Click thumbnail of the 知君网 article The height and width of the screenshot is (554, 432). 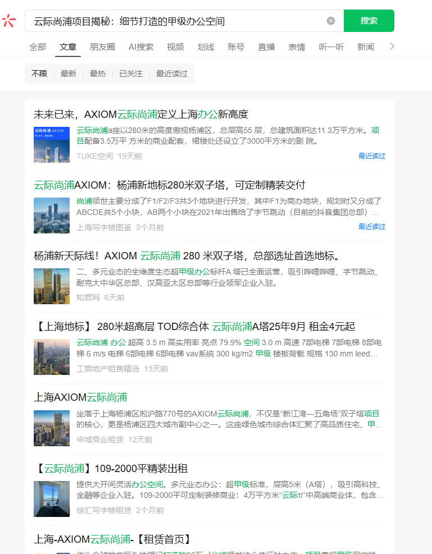click(52, 286)
